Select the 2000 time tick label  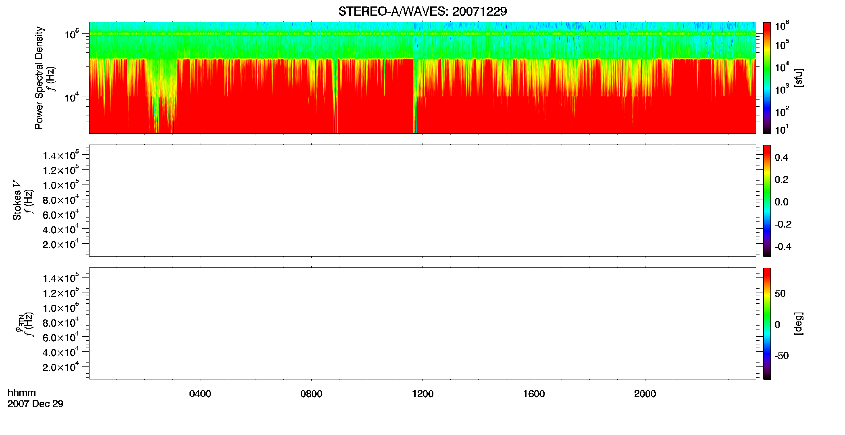[x=645, y=394]
